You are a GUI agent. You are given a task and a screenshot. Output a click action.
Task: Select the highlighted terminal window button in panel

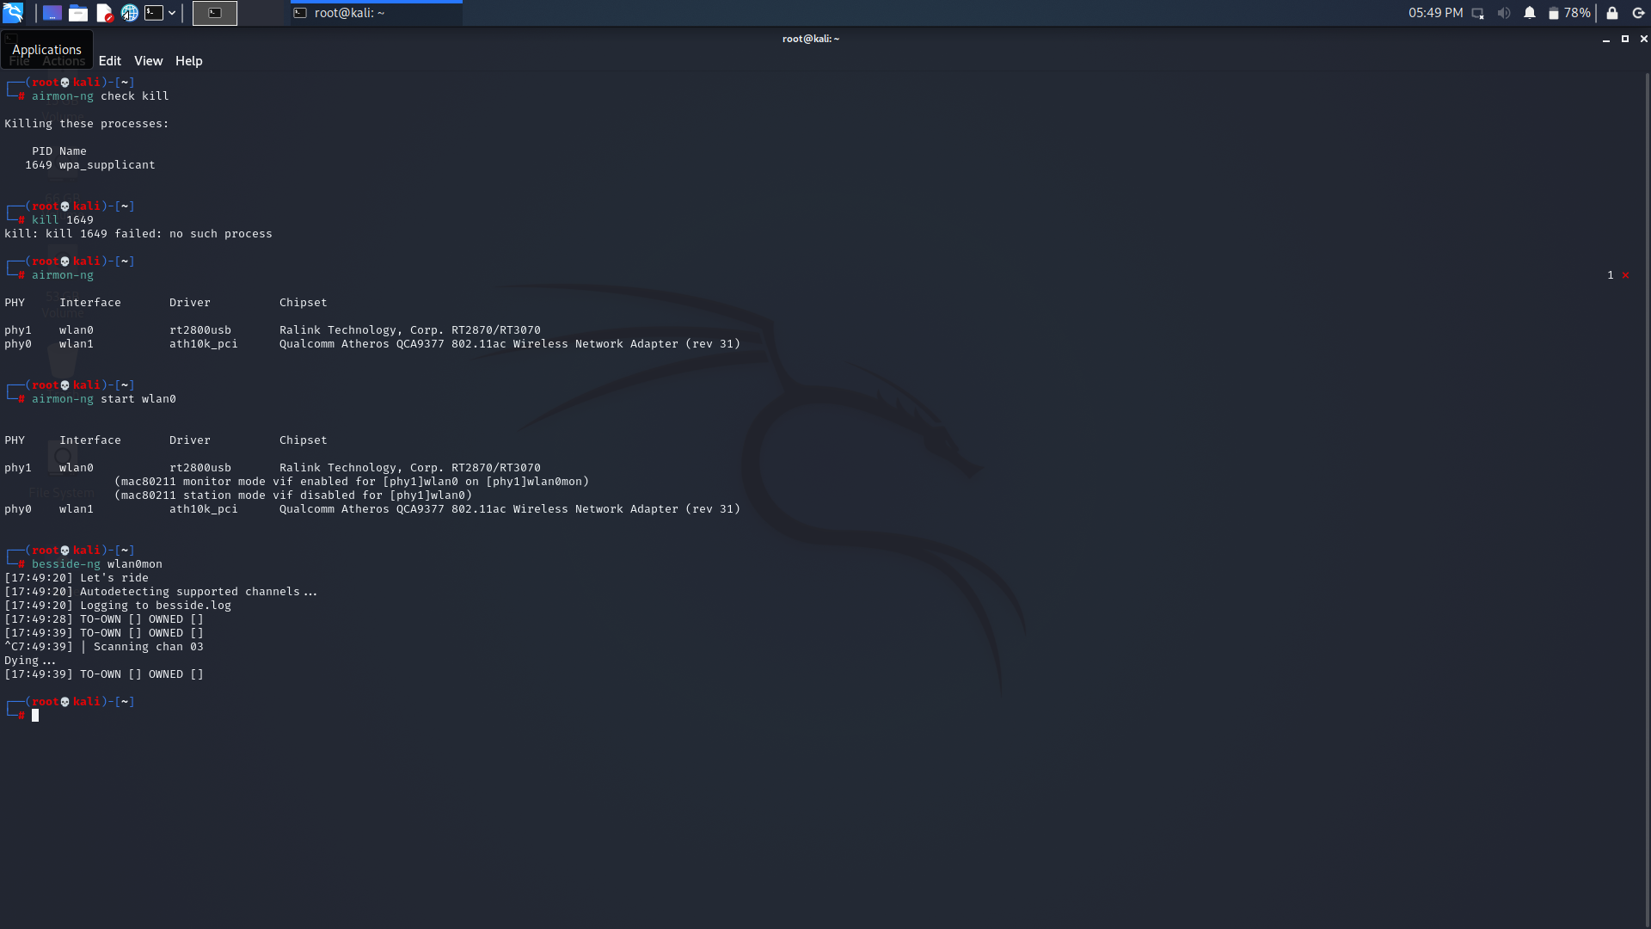(x=215, y=13)
